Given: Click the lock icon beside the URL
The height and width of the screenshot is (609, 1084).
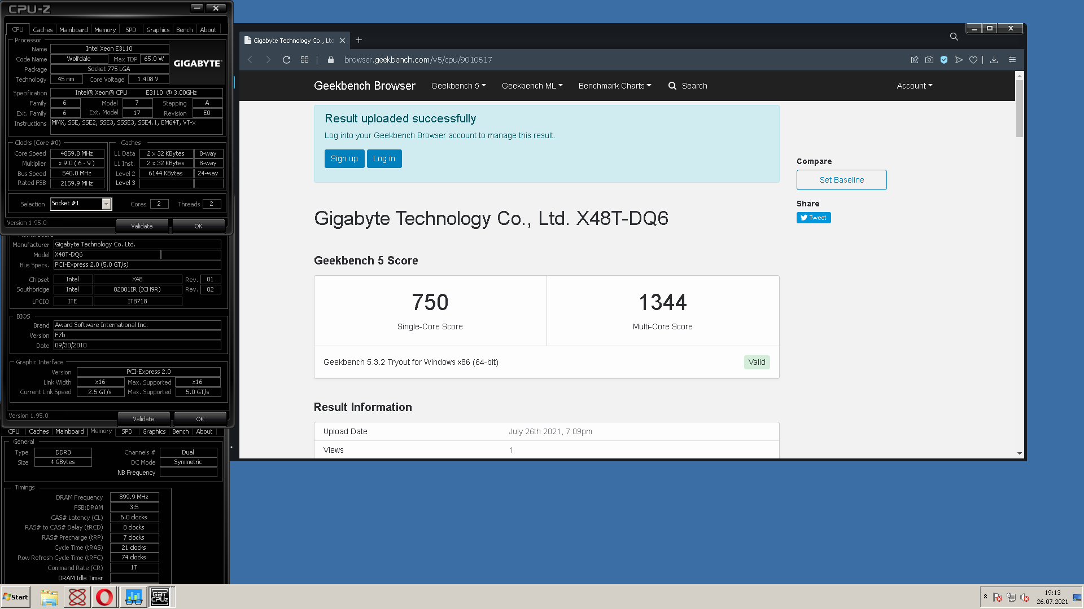Looking at the screenshot, I should 331,60.
